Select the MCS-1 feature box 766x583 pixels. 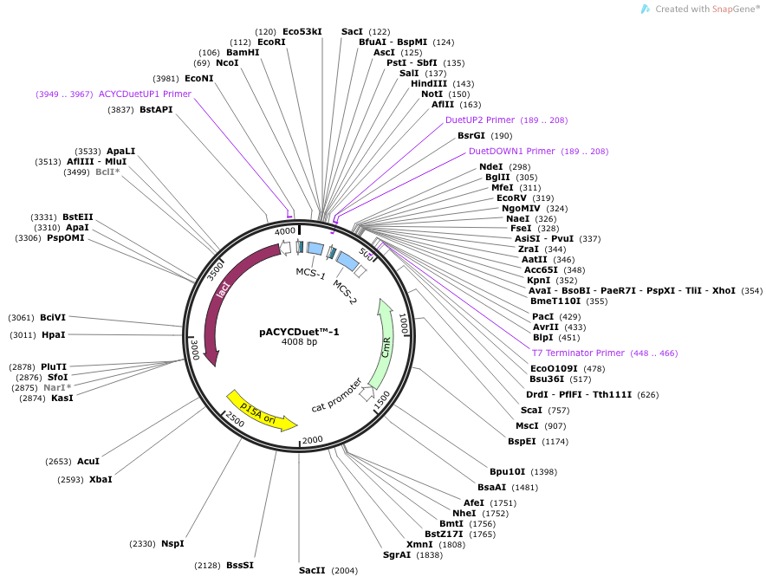(x=316, y=249)
